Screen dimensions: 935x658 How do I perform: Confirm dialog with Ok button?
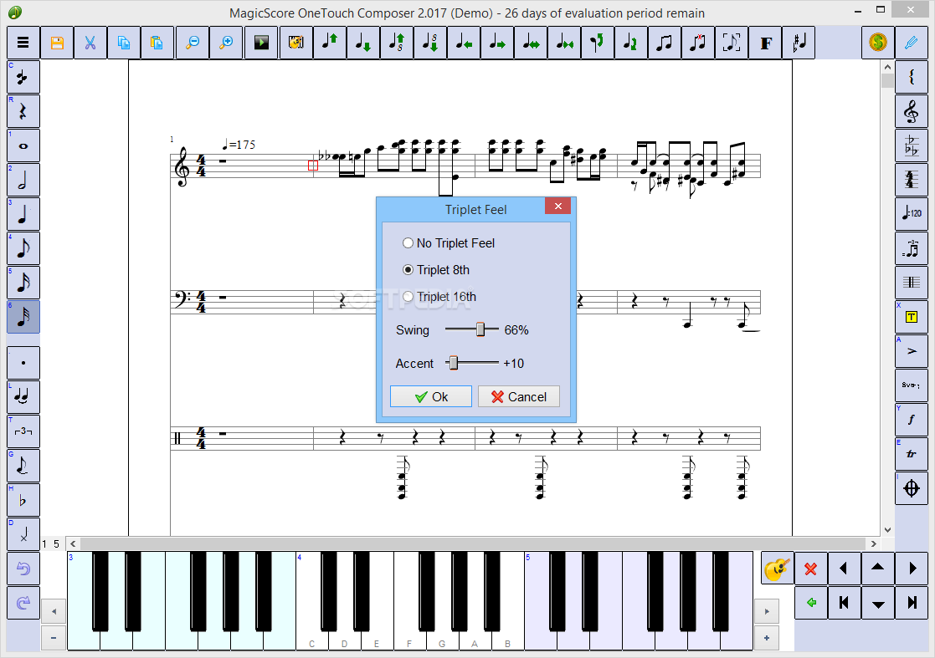(x=430, y=396)
